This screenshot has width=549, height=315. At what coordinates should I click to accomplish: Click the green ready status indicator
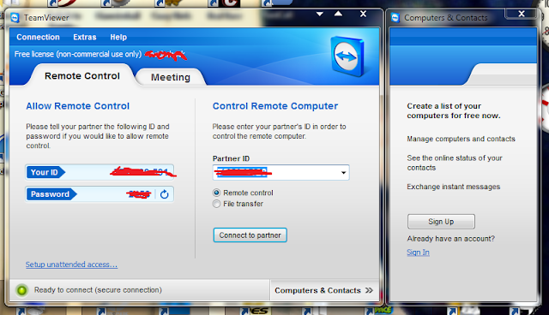pos(21,290)
